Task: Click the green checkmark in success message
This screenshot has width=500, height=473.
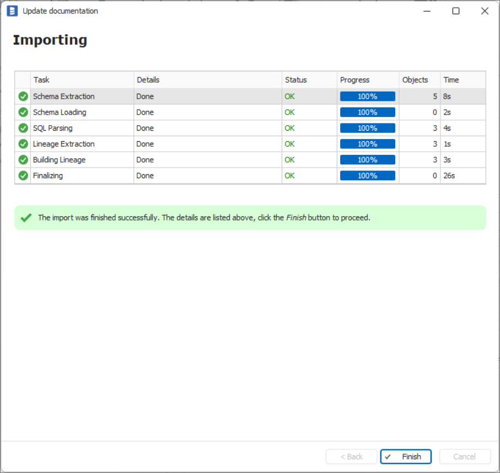Action: (26, 218)
